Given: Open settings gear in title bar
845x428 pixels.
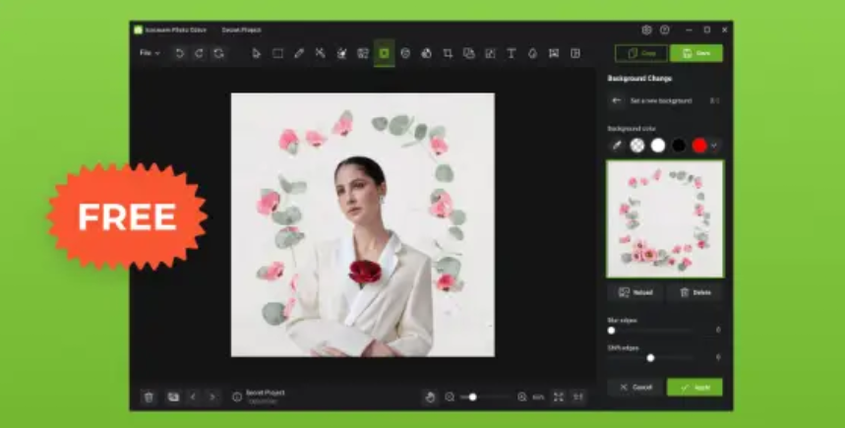Looking at the screenshot, I should coord(646,31).
